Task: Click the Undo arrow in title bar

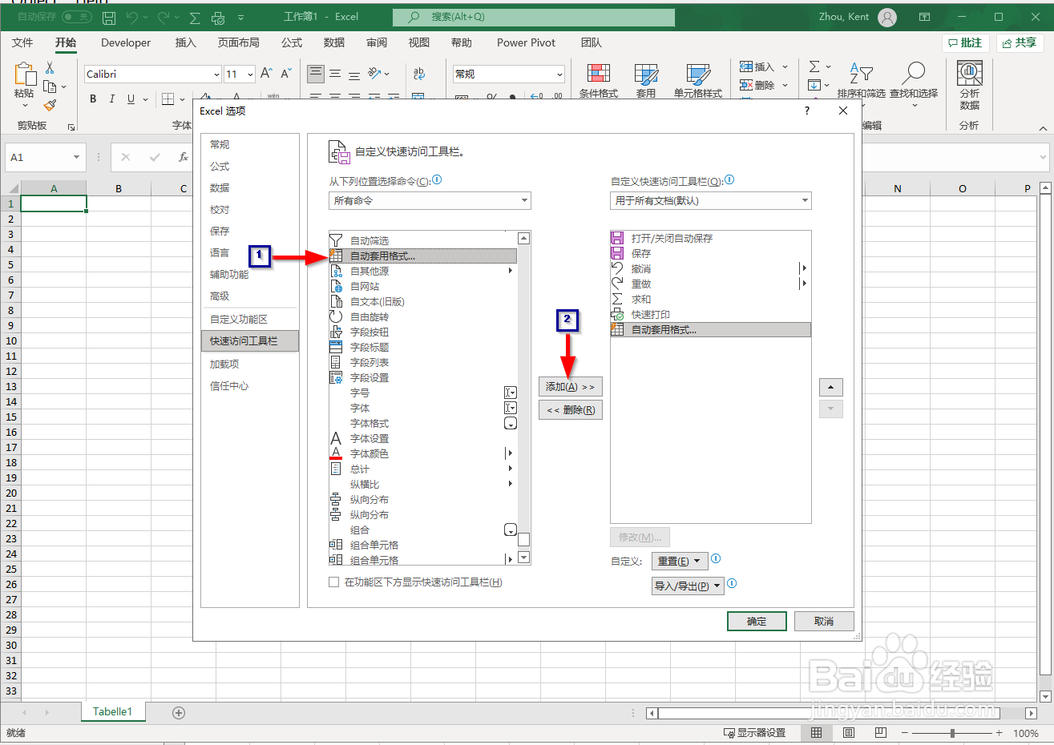Action: (x=133, y=17)
